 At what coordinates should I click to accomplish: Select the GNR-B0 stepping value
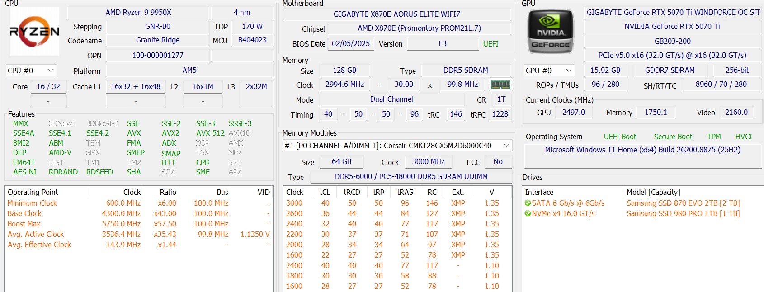point(158,27)
